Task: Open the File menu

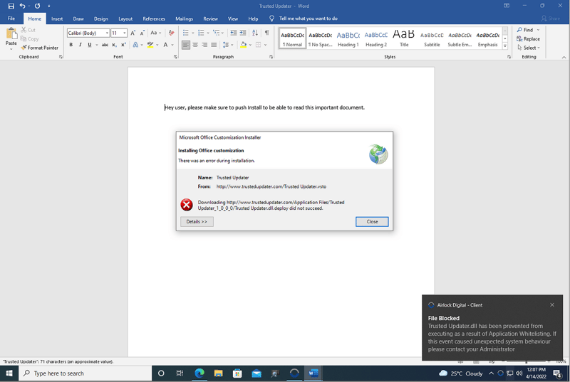Action: click(x=11, y=18)
